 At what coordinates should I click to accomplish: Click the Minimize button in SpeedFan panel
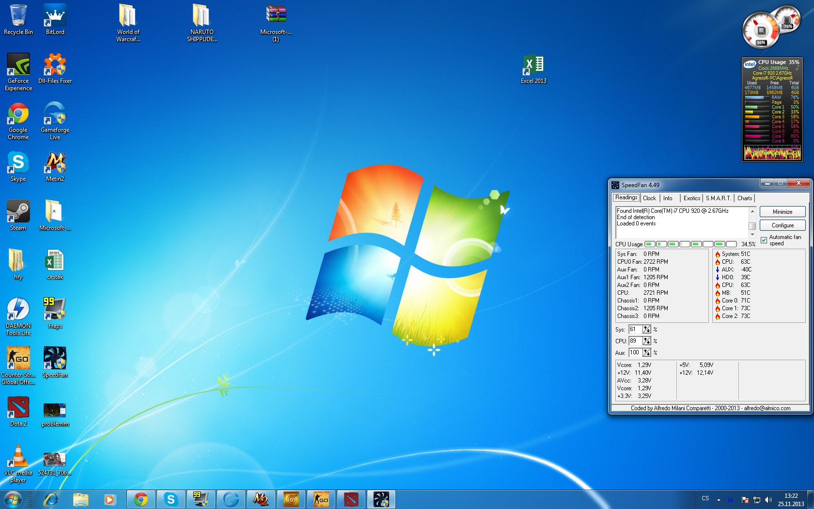[783, 212]
